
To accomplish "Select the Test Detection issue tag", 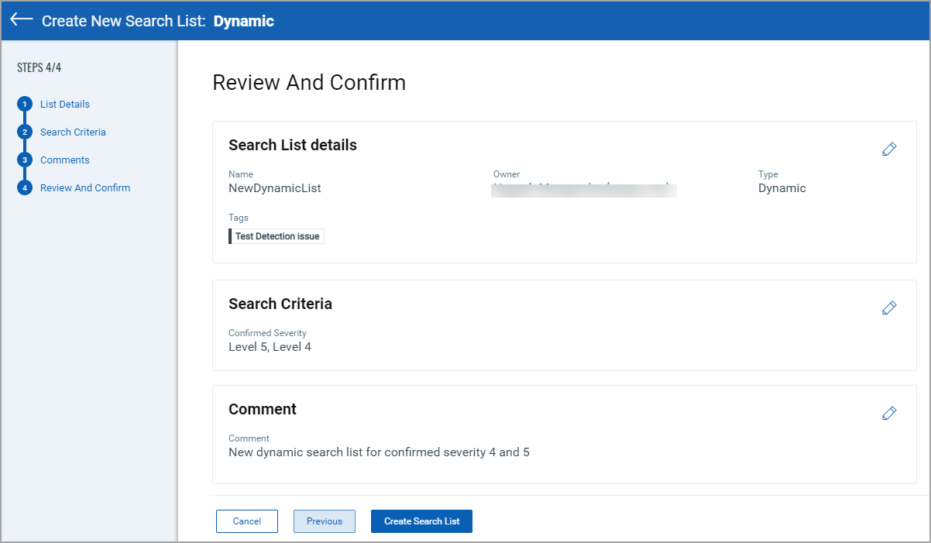I will [277, 235].
